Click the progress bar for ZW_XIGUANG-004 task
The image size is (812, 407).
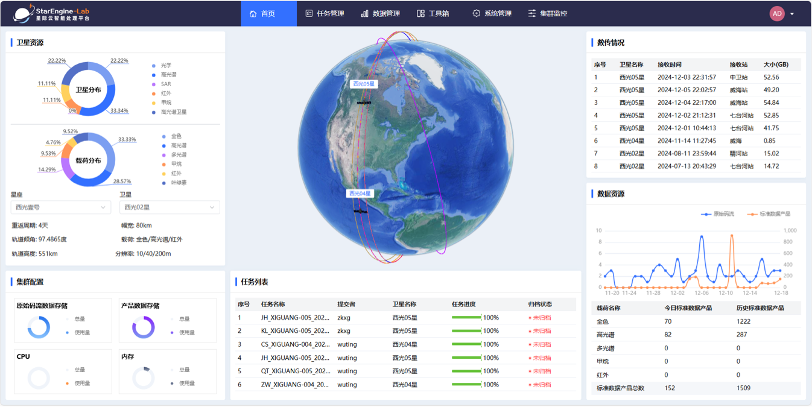tap(466, 385)
